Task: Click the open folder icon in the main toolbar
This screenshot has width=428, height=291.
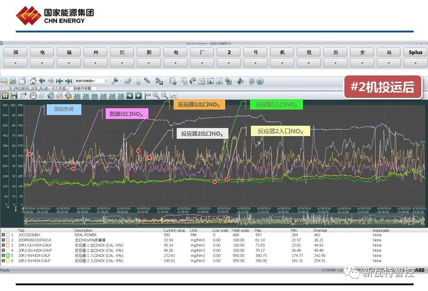Action: click(4, 81)
